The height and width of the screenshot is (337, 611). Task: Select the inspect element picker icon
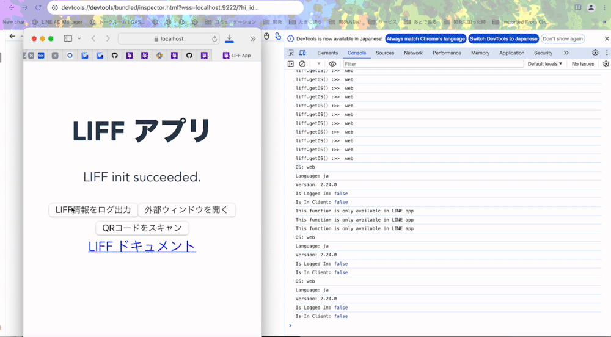[x=291, y=53]
